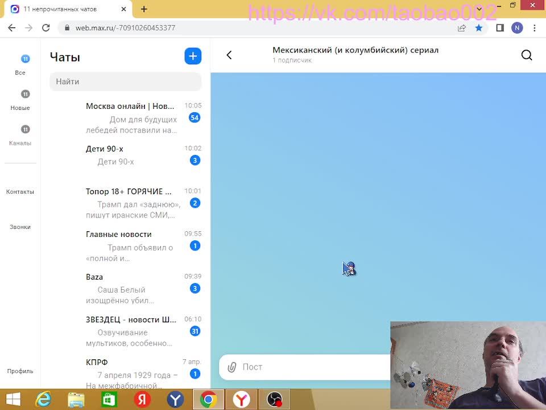Open the 'Звонки' section
This screenshot has height=410, width=546.
(20, 227)
